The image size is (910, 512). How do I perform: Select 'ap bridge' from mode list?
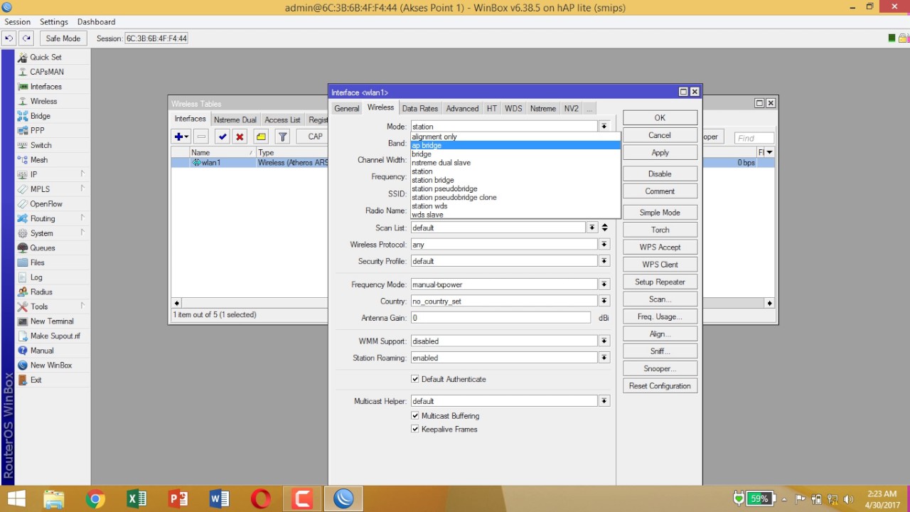point(515,145)
